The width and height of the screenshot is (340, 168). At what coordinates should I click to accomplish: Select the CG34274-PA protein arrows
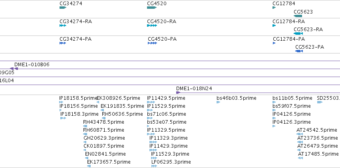click(x=63, y=43)
